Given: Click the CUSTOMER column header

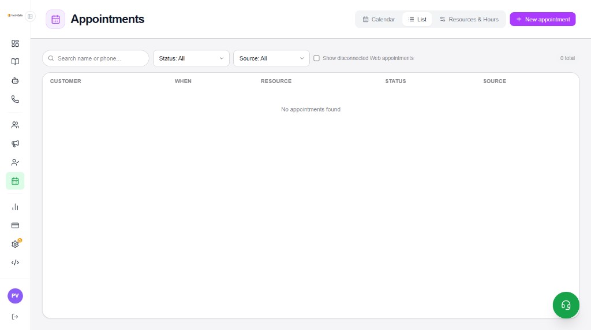Looking at the screenshot, I should (66, 81).
